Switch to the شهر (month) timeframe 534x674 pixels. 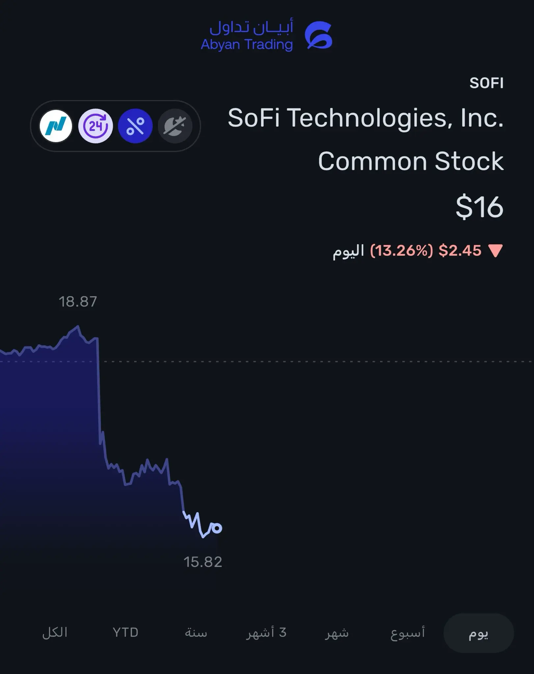coord(337,633)
